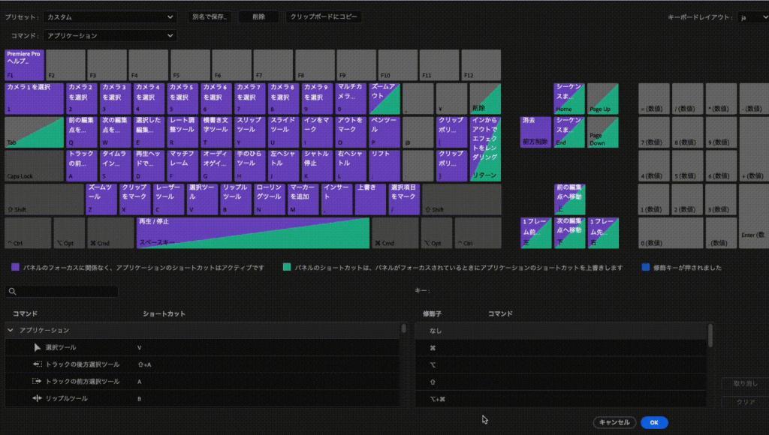The width and height of the screenshot is (769, 435).
Task: Click the キャンセル button
Action: click(614, 422)
